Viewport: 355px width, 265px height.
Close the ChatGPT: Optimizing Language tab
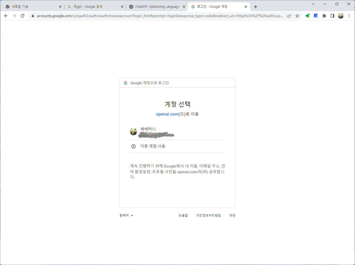184,7
